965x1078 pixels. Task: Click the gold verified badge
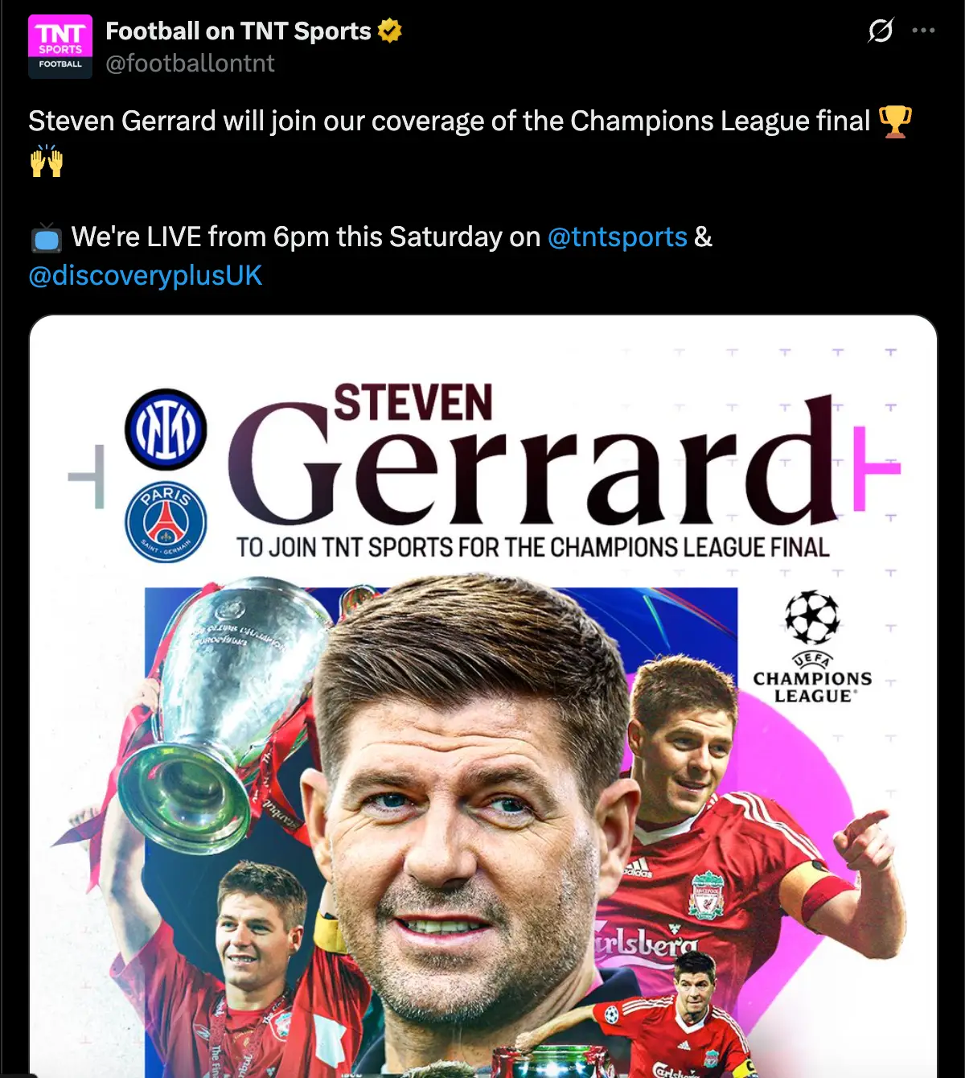(390, 31)
